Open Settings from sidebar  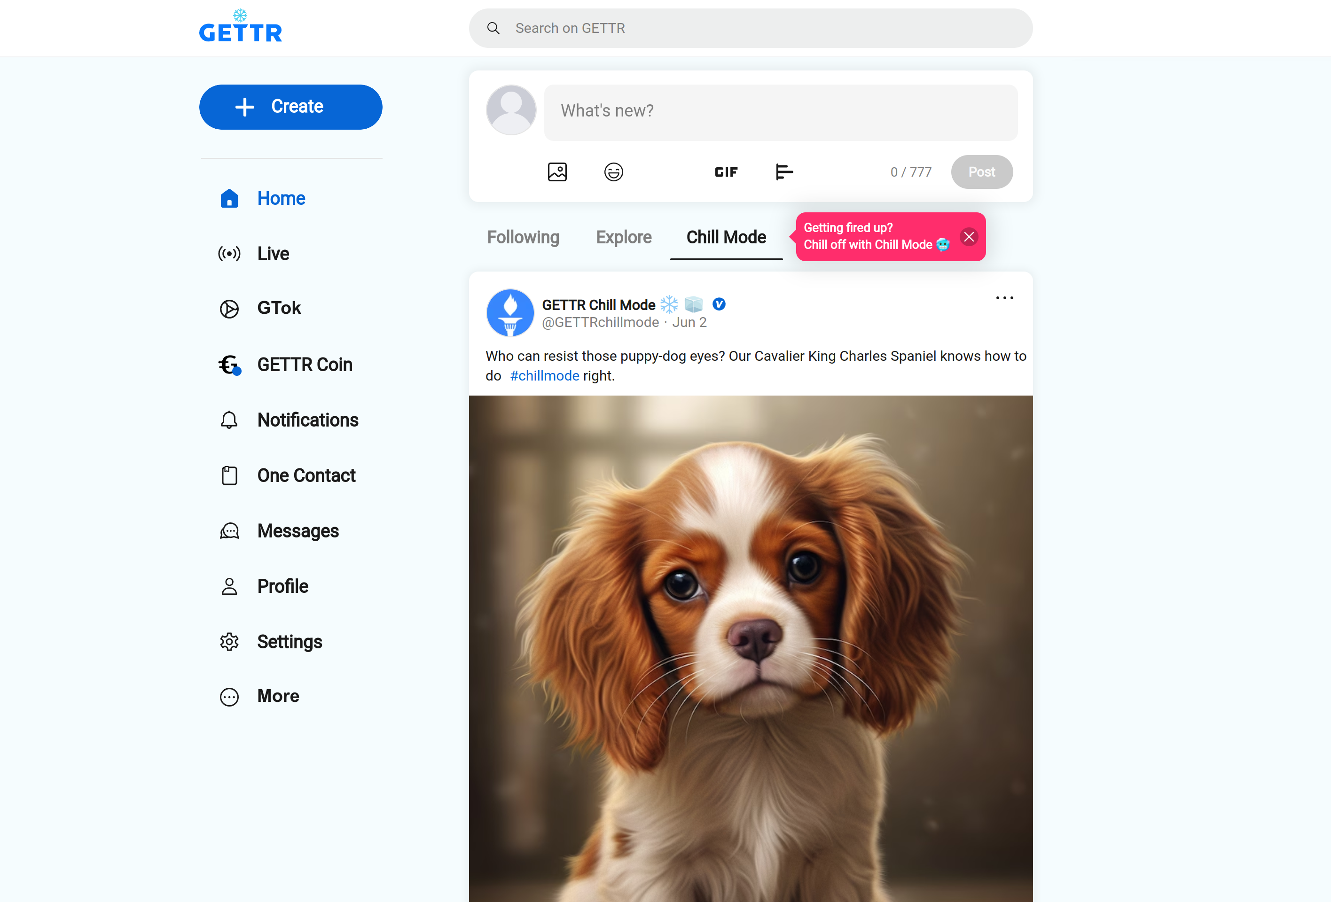(x=289, y=642)
